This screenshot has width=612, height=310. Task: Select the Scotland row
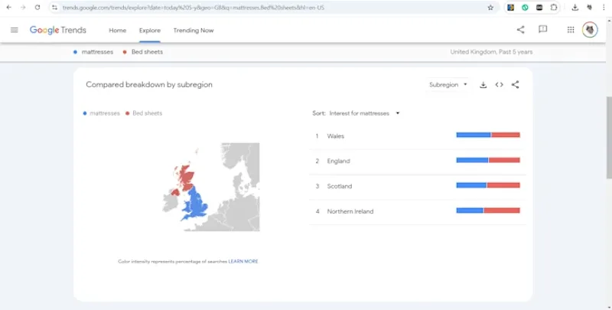pos(418,186)
